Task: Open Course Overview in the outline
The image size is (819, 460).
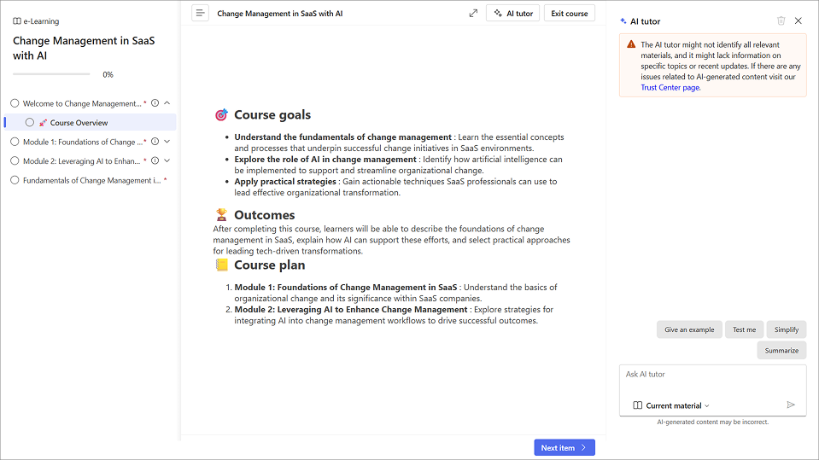Action: click(x=79, y=123)
